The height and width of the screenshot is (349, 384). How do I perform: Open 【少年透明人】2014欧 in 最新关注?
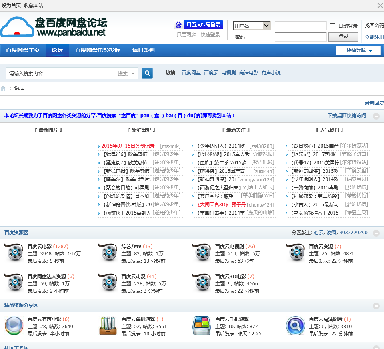click(x=220, y=146)
